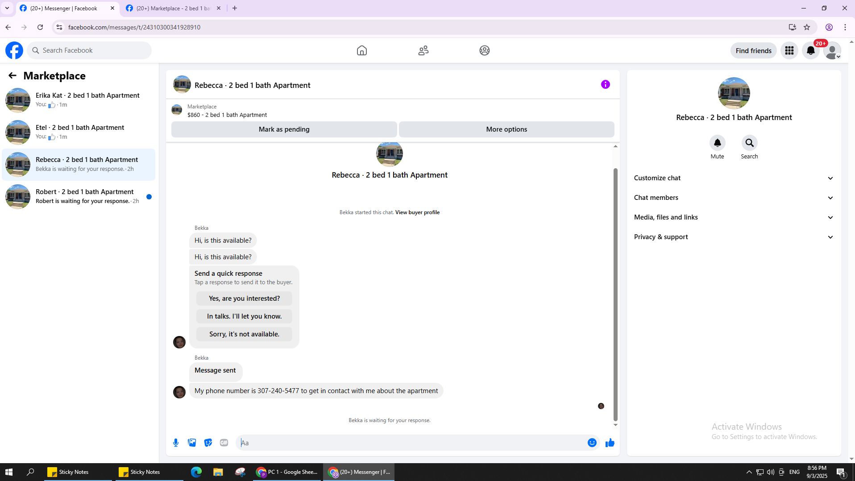Click the chat scrollbar up arrow
855x481 pixels.
click(615, 146)
